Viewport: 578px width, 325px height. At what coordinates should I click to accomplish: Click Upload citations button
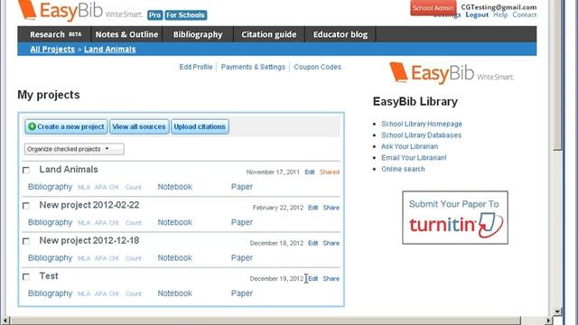tap(200, 126)
